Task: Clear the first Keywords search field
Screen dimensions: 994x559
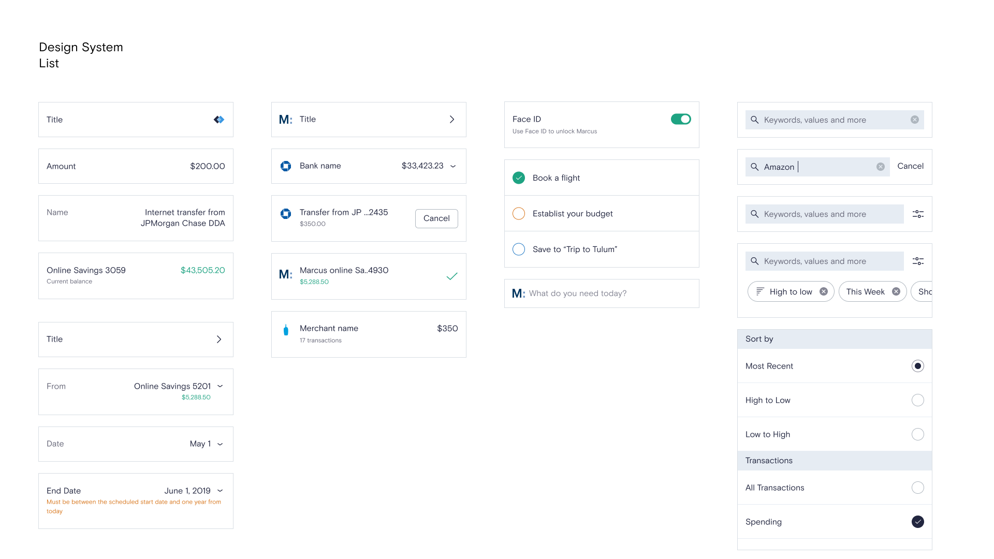Action: [915, 120]
